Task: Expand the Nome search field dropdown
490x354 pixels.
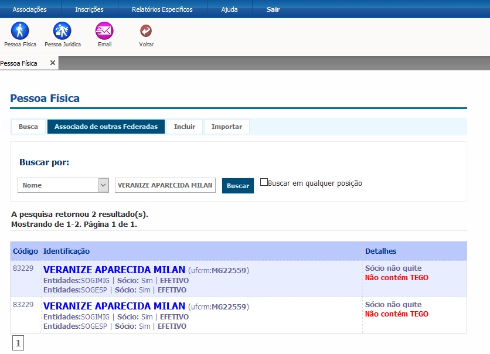Action: [104, 185]
